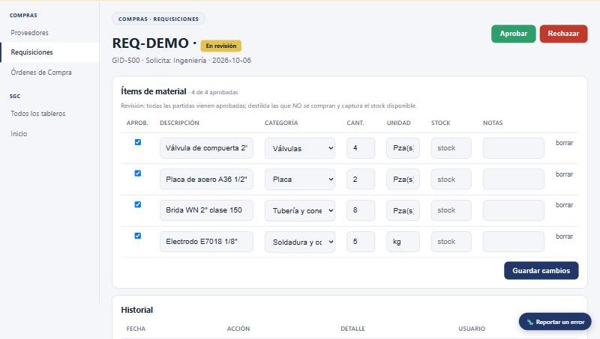Open the Soldadura category dropdown
Viewport: 600px width, 339px height.
pos(300,242)
